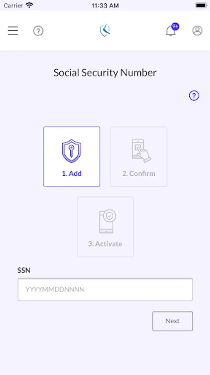Screen dimensions: 210x375
Task: Tap the blue shield app logo
Action: tap(105, 30)
